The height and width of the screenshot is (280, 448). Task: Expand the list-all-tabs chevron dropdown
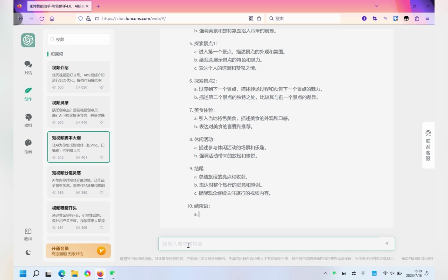(x=376, y=6)
